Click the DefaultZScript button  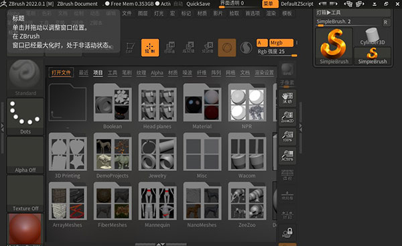(297, 4)
